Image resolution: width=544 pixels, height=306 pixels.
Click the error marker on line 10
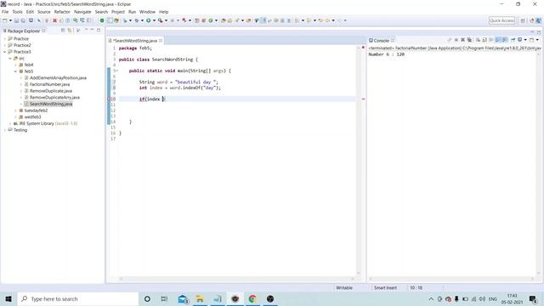coord(109,99)
